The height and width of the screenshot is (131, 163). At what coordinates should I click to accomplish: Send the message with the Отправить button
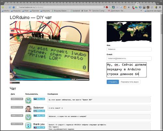coord(113,82)
